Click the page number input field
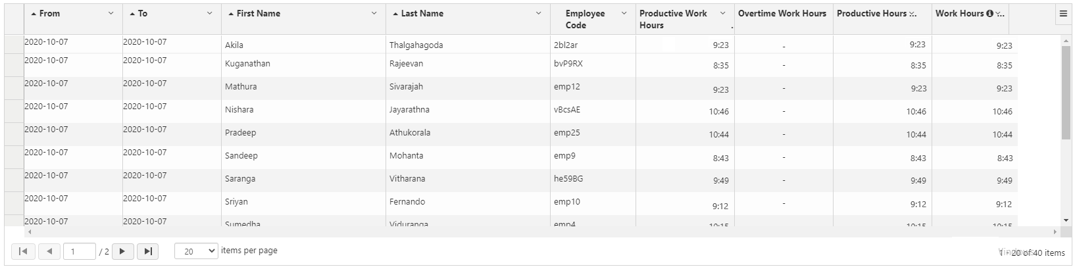 (80, 251)
